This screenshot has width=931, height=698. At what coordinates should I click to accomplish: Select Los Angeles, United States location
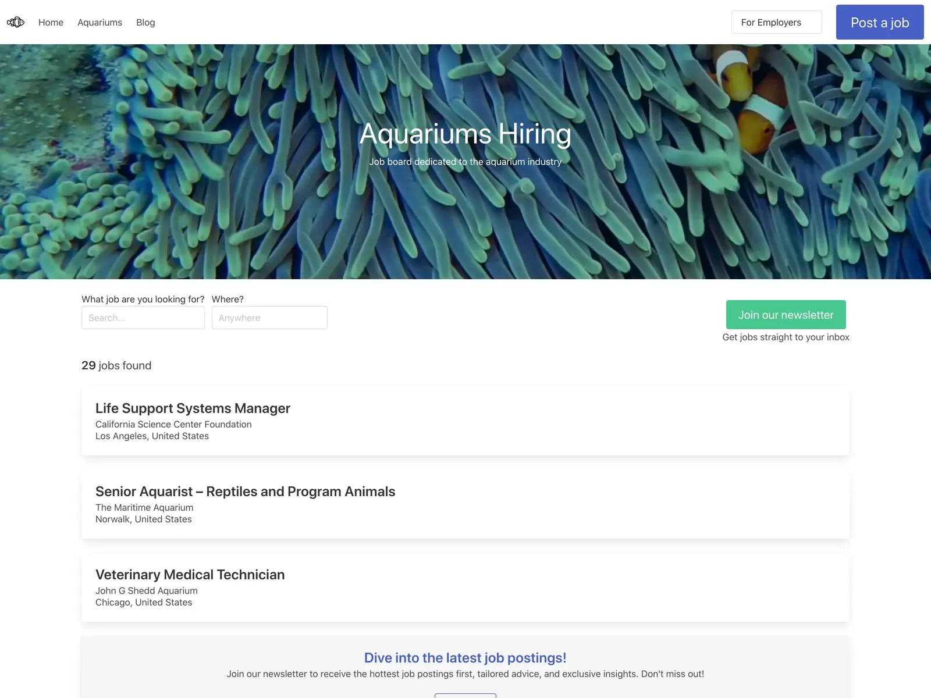152,436
